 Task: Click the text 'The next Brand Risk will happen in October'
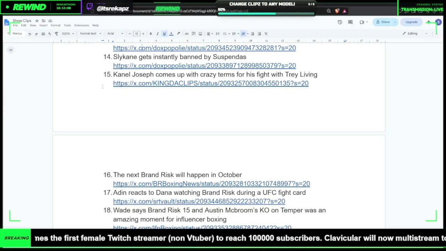click(x=177, y=175)
